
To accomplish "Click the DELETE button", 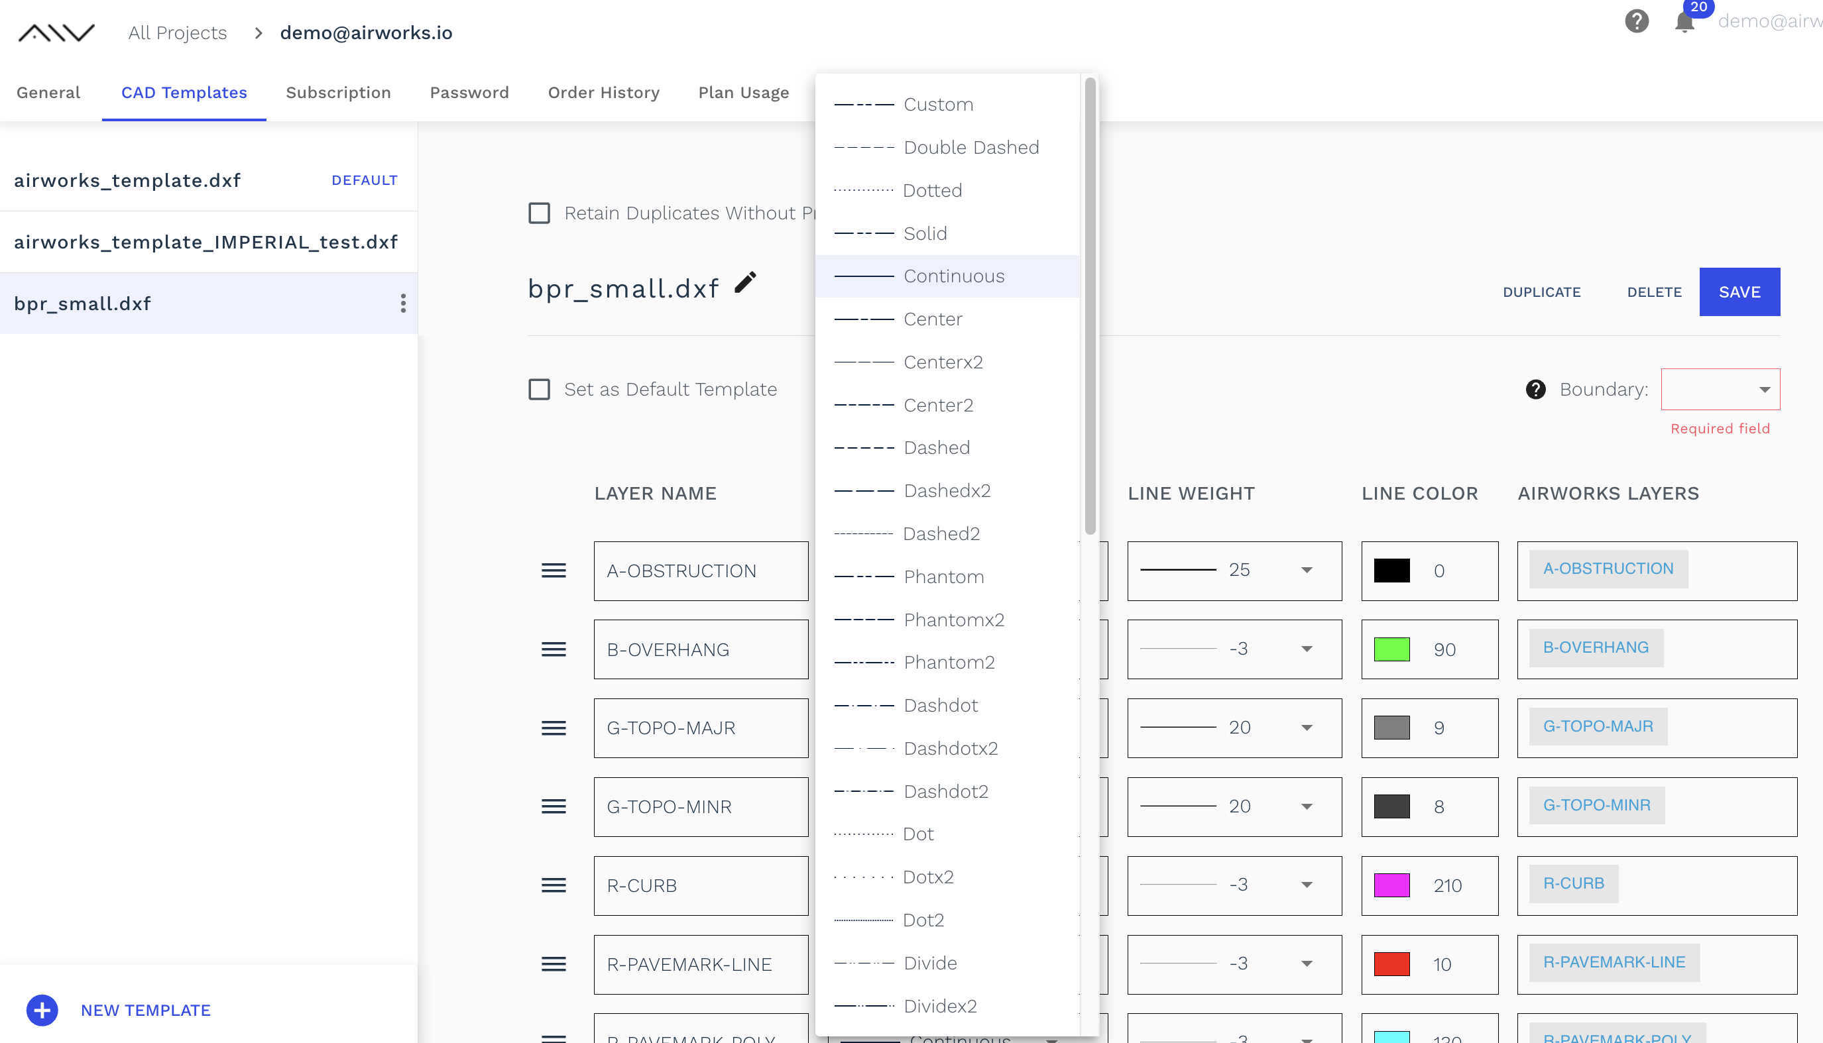I will click(x=1654, y=292).
